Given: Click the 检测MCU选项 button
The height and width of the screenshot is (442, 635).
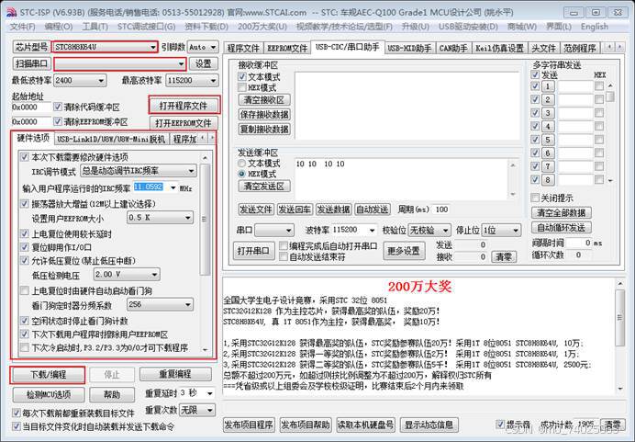Looking at the screenshot, I should click(49, 394).
